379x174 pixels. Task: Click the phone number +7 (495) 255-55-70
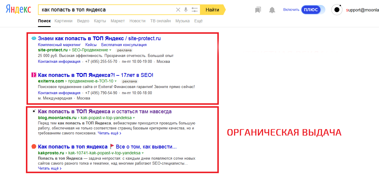click(x=101, y=62)
